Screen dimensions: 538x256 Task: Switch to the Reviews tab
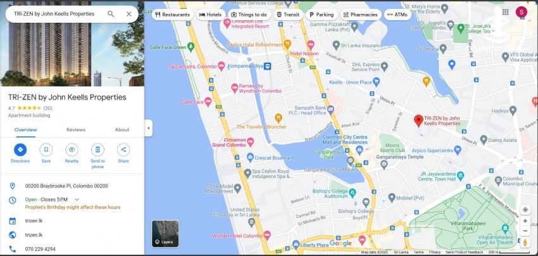pyautogui.click(x=76, y=130)
